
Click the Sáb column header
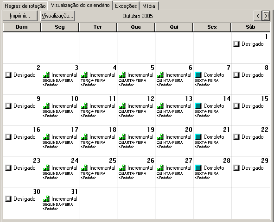coord(250,27)
